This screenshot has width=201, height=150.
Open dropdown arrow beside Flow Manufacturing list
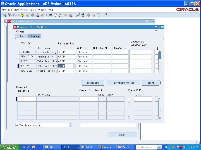coord(71,125)
